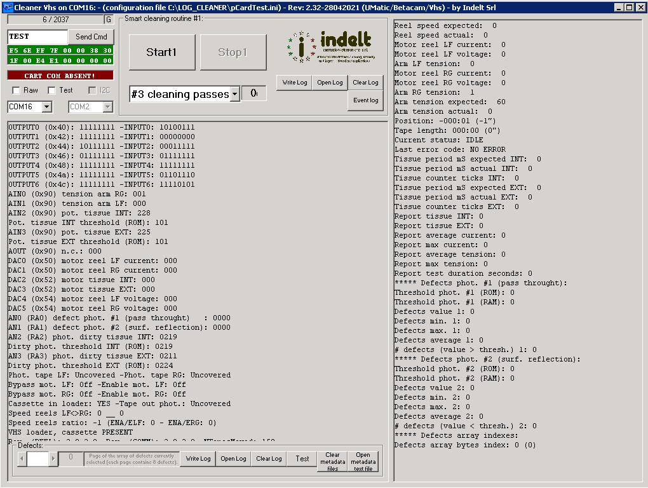Click Open Log in Defects panel
The image size is (648, 488).
(x=233, y=459)
